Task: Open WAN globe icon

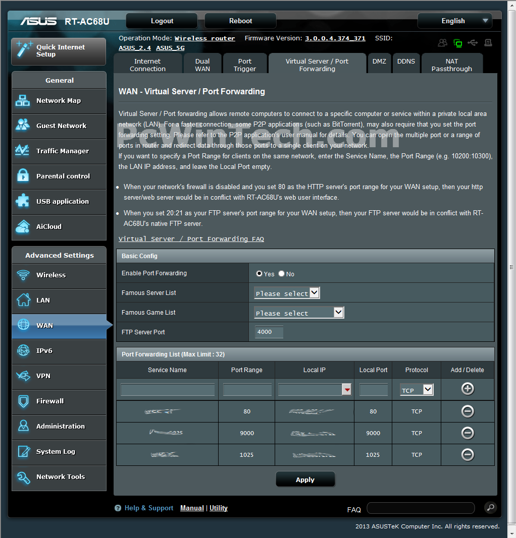Action: point(23,324)
